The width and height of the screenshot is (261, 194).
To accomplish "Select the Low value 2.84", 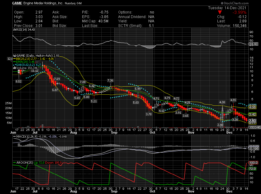I will (39, 21).
